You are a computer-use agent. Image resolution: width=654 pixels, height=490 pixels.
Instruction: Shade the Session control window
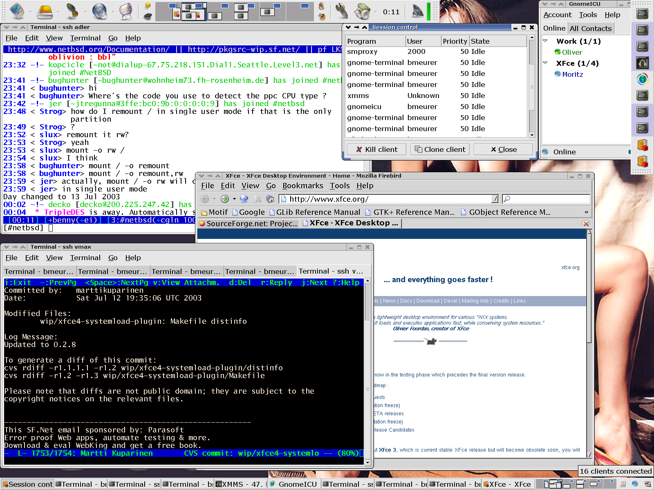(x=364, y=27)
